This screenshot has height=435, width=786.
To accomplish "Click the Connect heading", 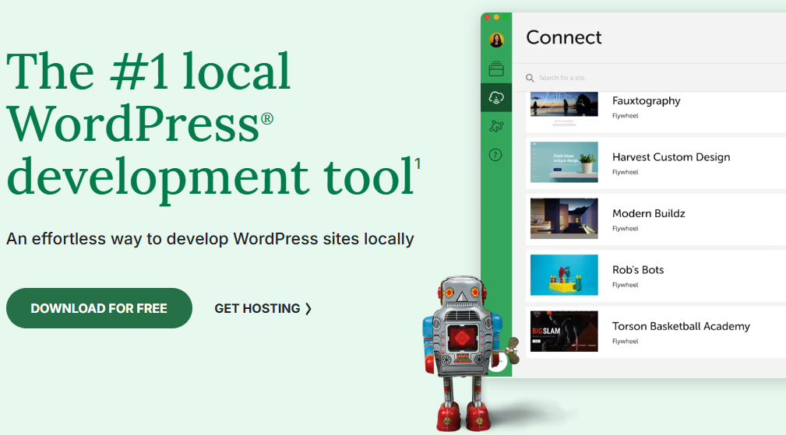I will click(563, 37).
